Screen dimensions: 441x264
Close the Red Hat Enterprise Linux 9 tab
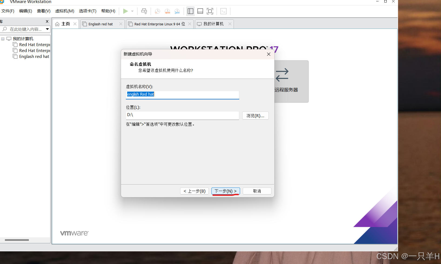pyautogui.click(x=190, y=24)
